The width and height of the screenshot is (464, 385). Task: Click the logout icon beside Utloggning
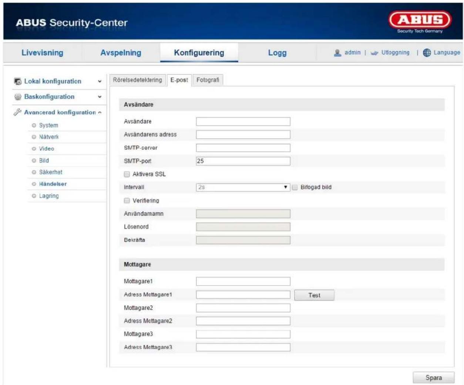[374, 53]
